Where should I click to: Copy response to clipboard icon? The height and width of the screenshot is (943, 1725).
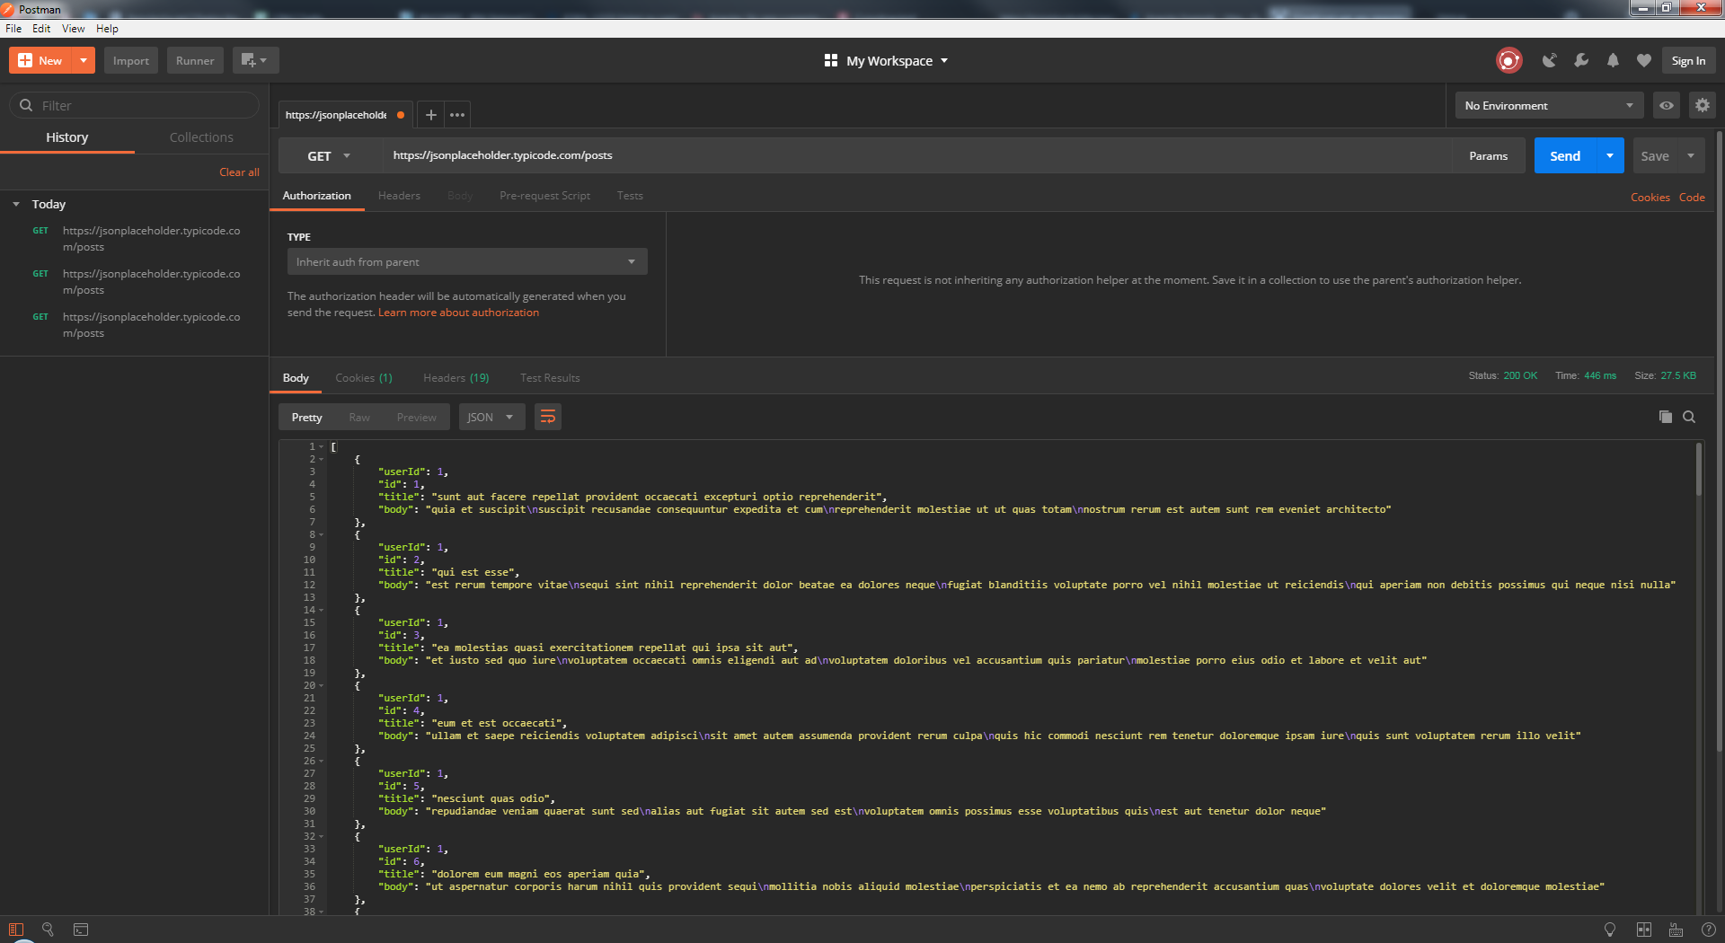click(x=1665, y=417)
